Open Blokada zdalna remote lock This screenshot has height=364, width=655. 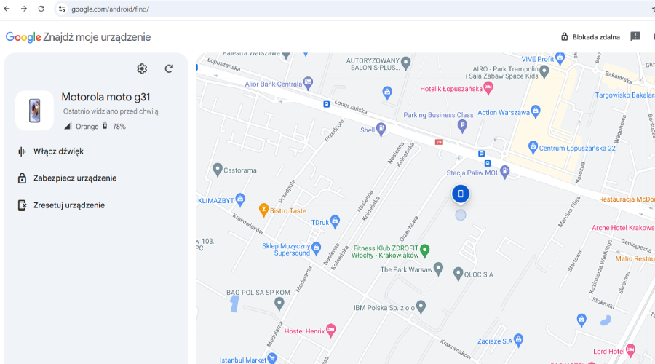(590, 36)
